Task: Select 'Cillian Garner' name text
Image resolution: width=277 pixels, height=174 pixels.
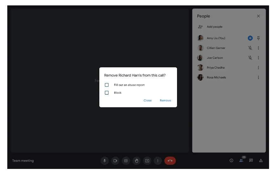Action: (216, 48)
